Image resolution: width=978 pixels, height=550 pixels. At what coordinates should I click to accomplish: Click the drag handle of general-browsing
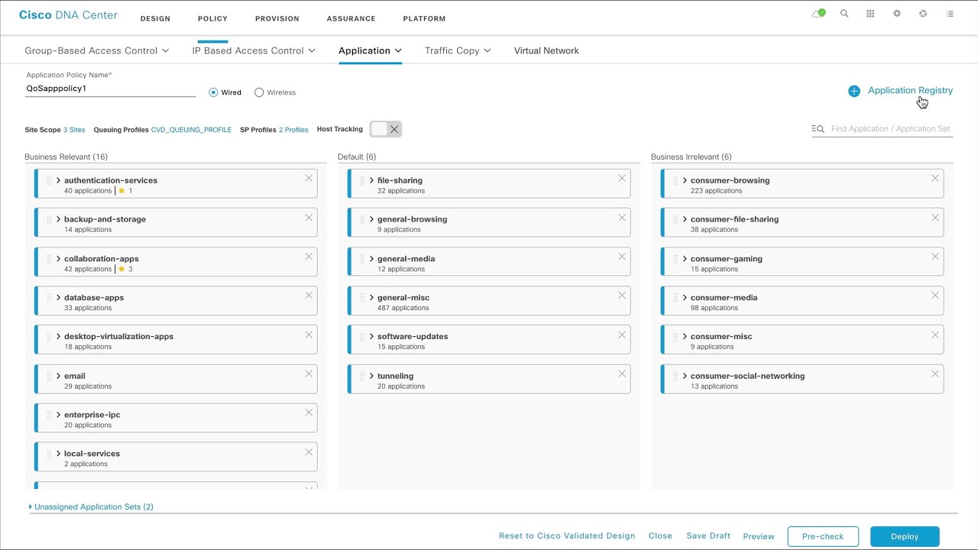[x=362, y=220]
